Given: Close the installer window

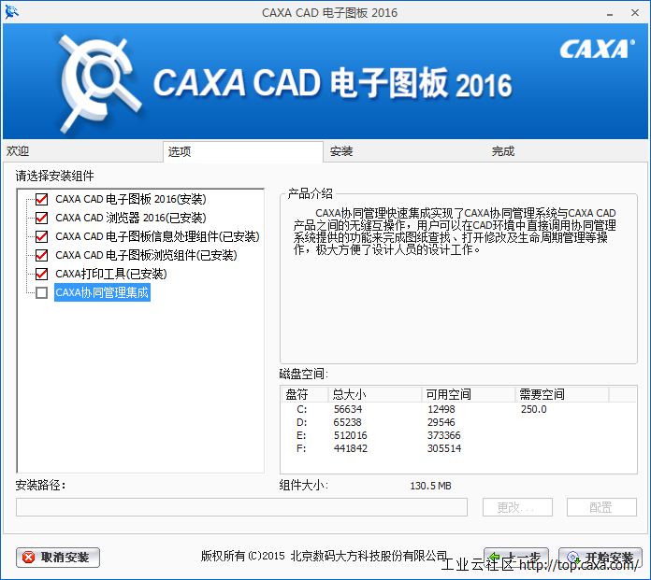Looking at the screenshot, I should tap(635, 13).
